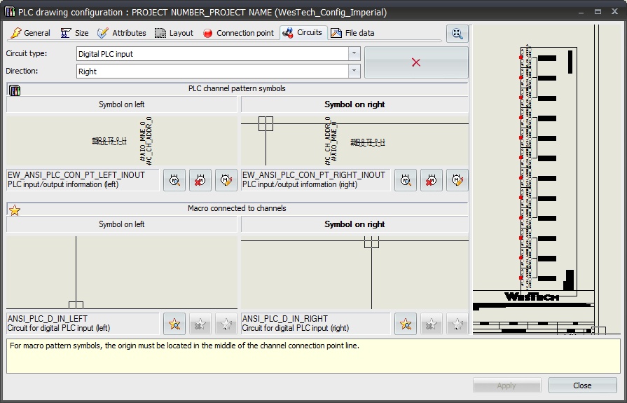Remove macro ANSI_PLC_D_IN_LEFT
627x403 pixels.
[200, 324]
